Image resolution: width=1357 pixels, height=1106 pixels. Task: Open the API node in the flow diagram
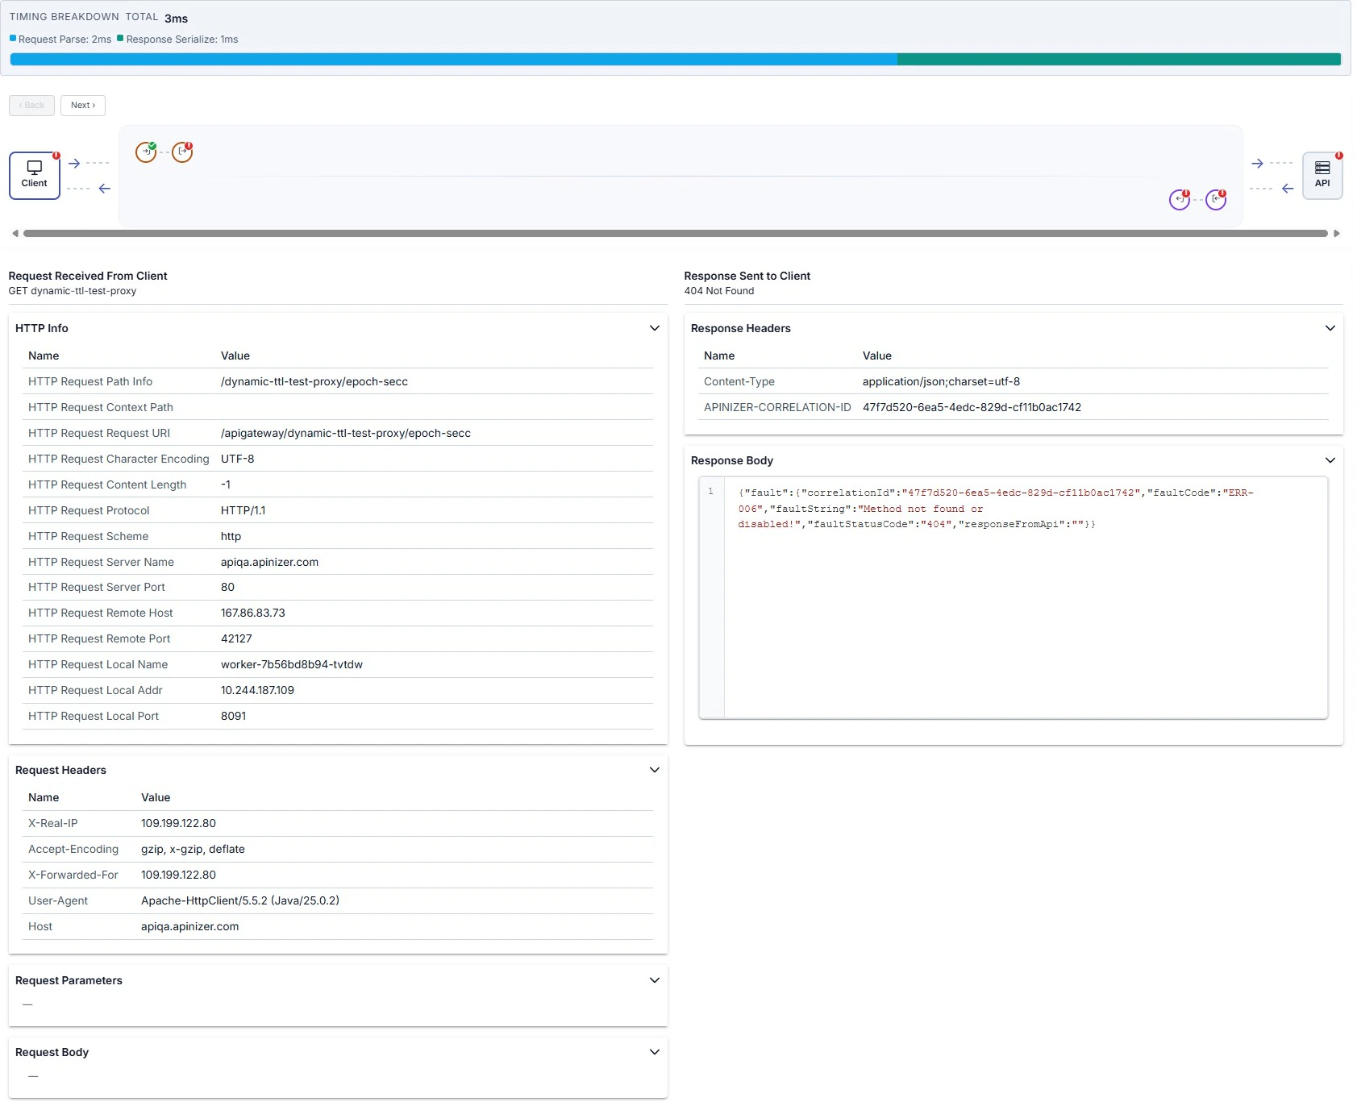pos(1322,175)
